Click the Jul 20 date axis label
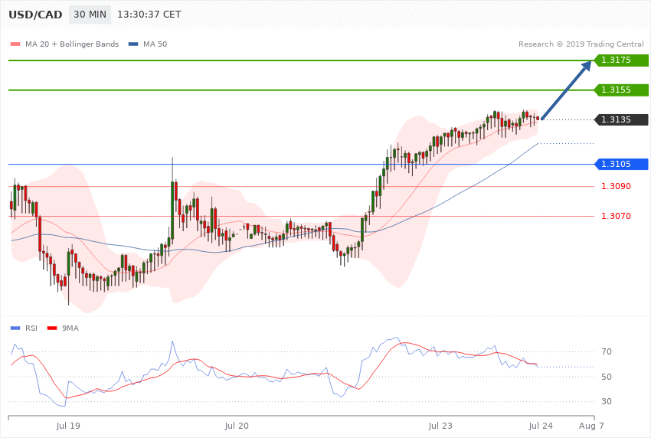651x441 pixels. 237,426
